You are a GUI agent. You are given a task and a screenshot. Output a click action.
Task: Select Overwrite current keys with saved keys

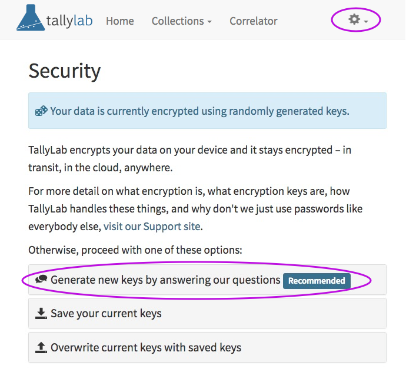[x=207, y=347]
